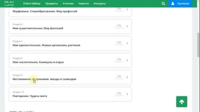Click the page vertical scrollbar thumb
200x112 pixels.
pyautogui.click(x=198, y=45)
